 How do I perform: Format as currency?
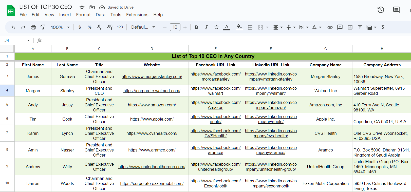point(80,27)
